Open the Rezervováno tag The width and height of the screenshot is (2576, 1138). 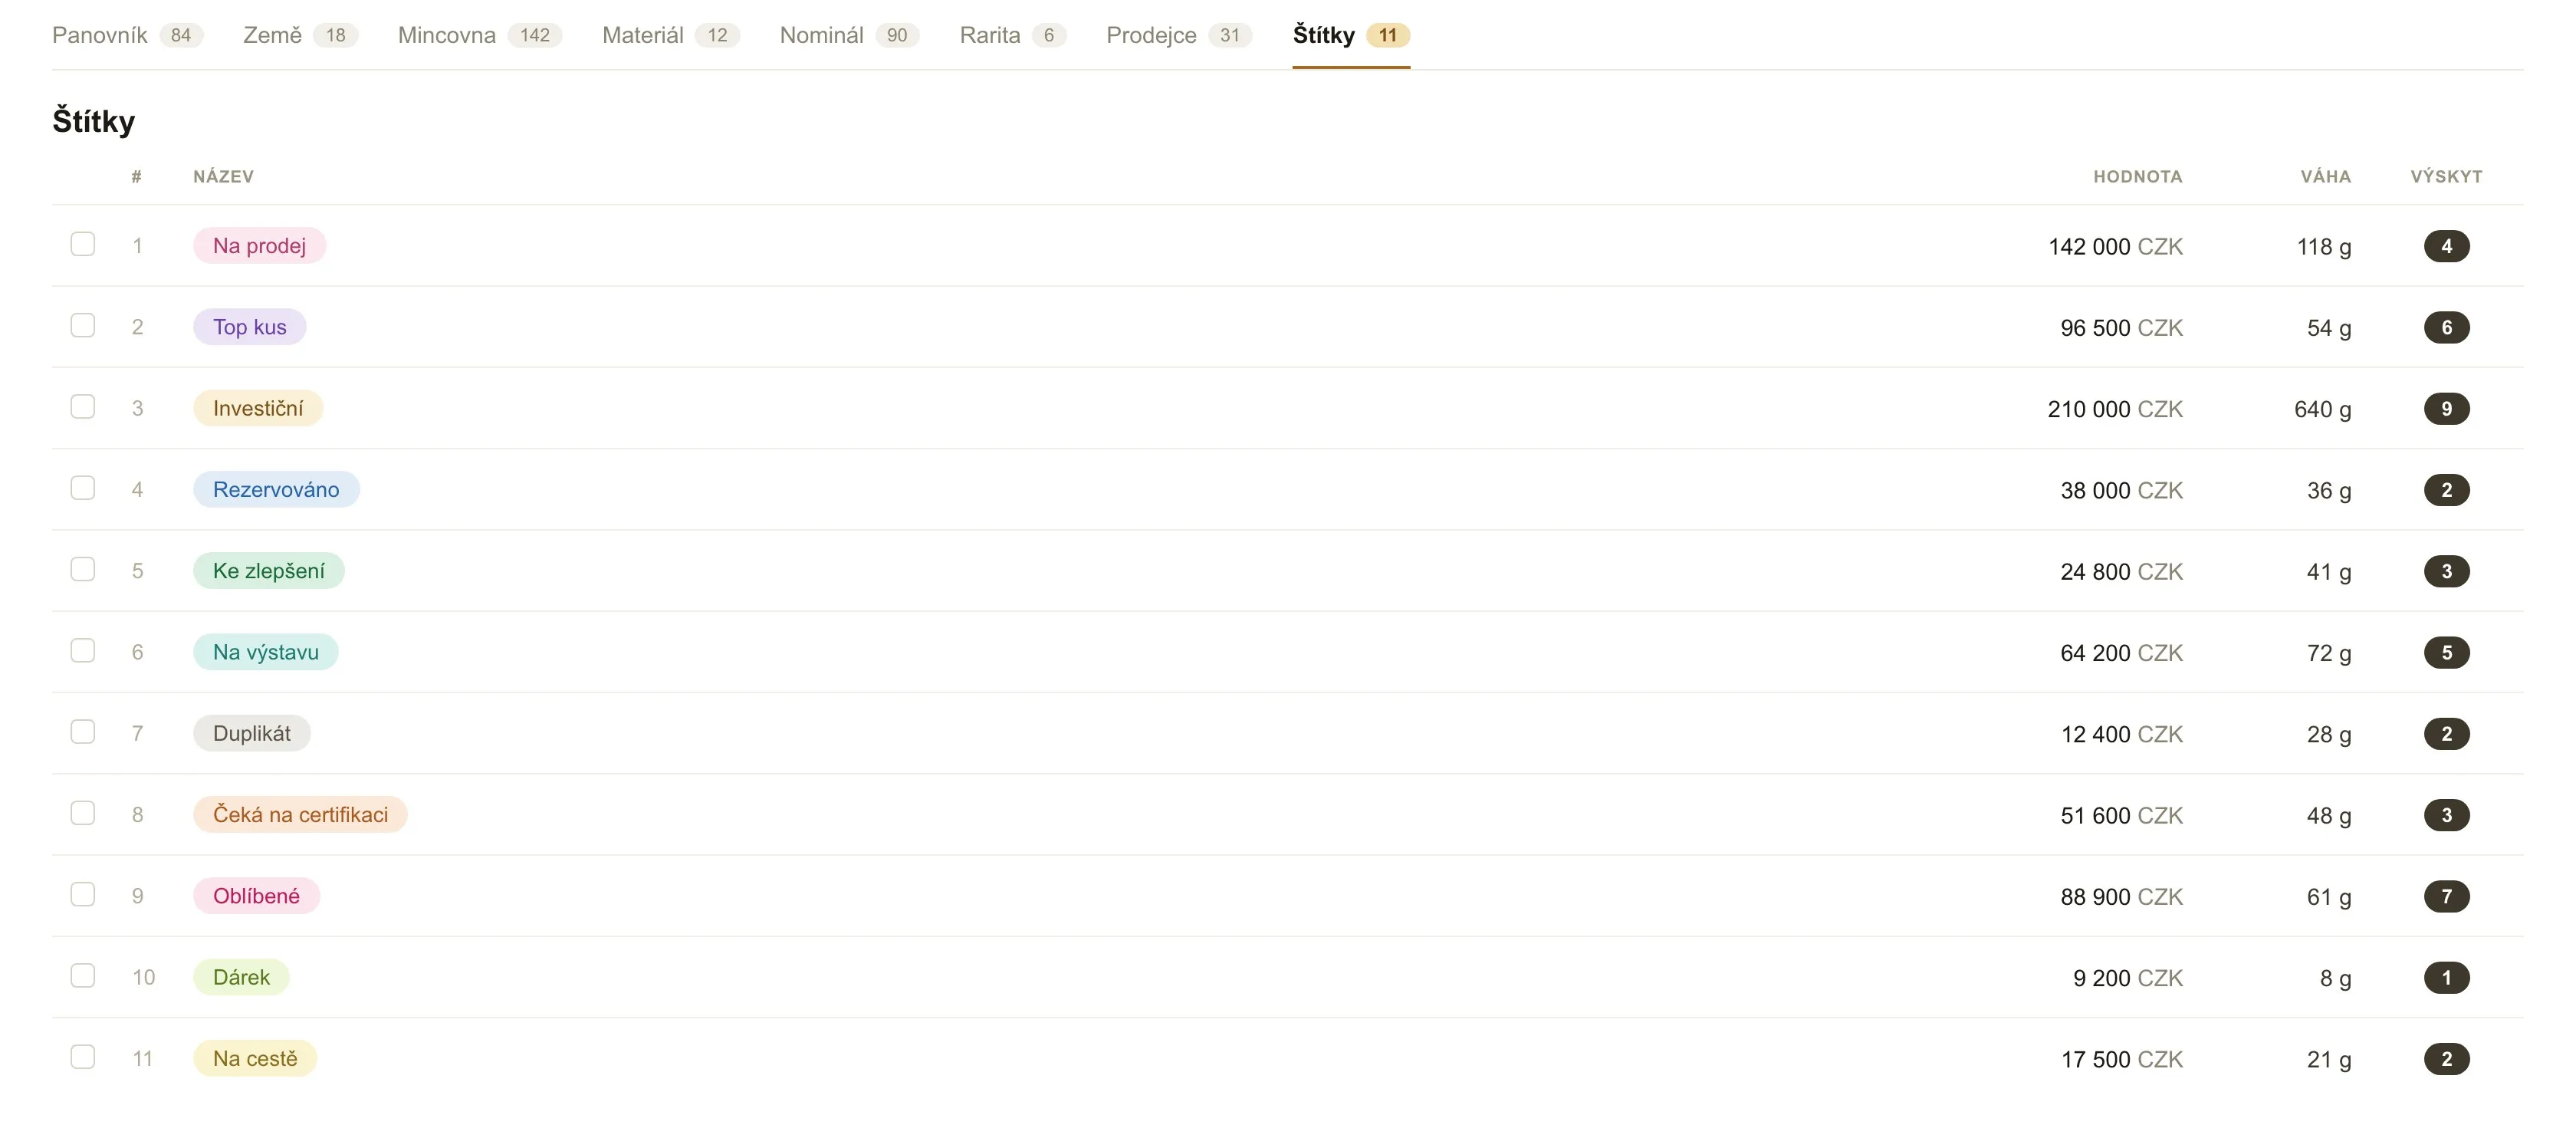pyautogui.click(x=276, y=489)
